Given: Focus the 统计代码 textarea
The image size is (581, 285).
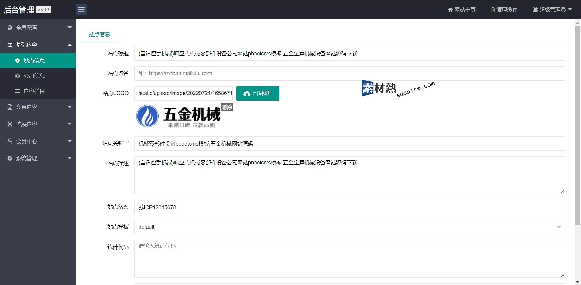Looking at the screenshot, I should [x=350, y=259].
